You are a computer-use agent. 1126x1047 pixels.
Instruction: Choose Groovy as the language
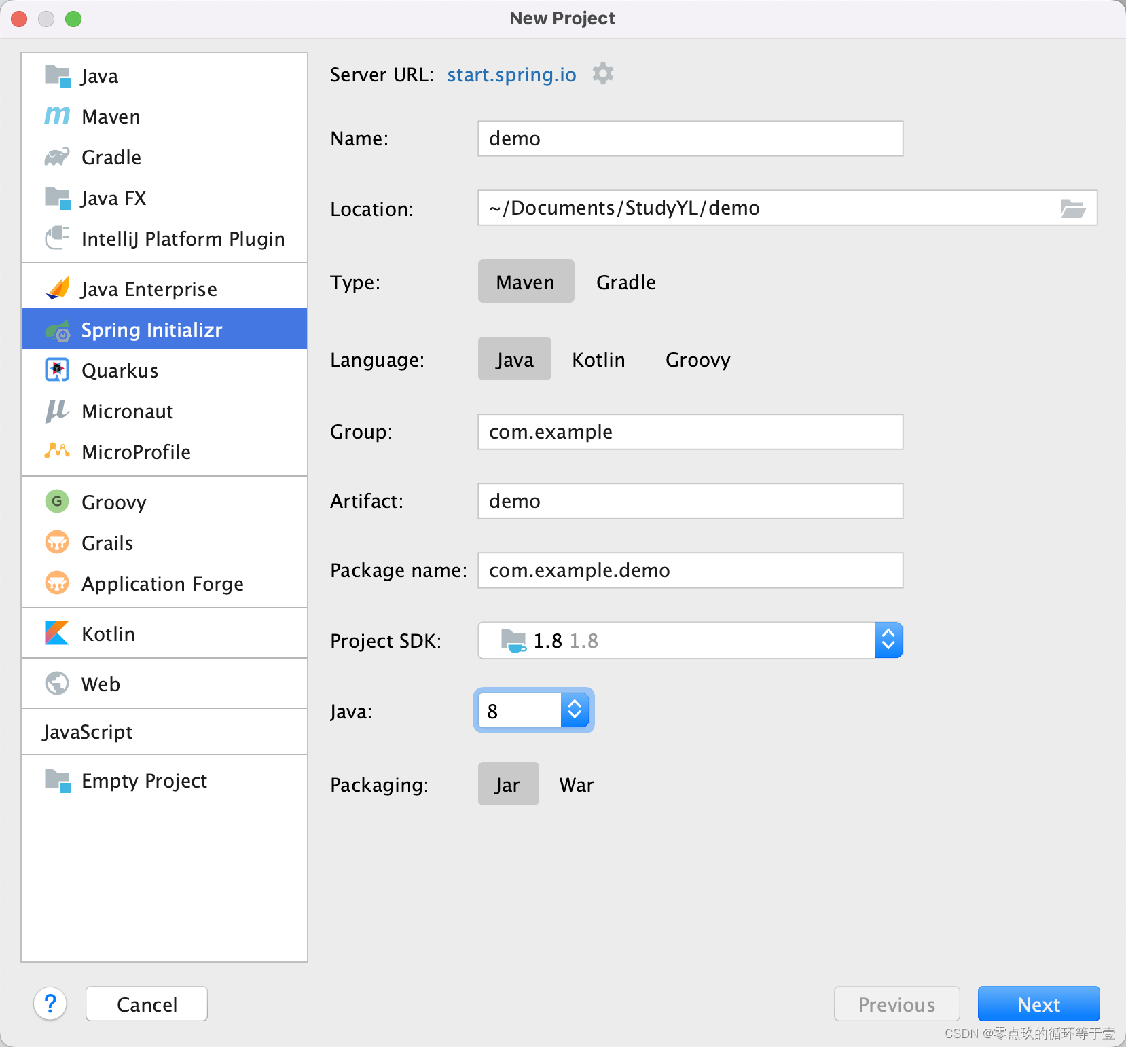[x=698, y=359]
